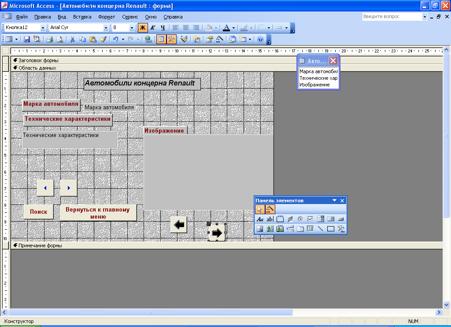Image resolution: width=451 pixels, height=327 pixels.
Task: Choose the Toggle Button tool in toolbox
Action: click(x=290, y=219)
